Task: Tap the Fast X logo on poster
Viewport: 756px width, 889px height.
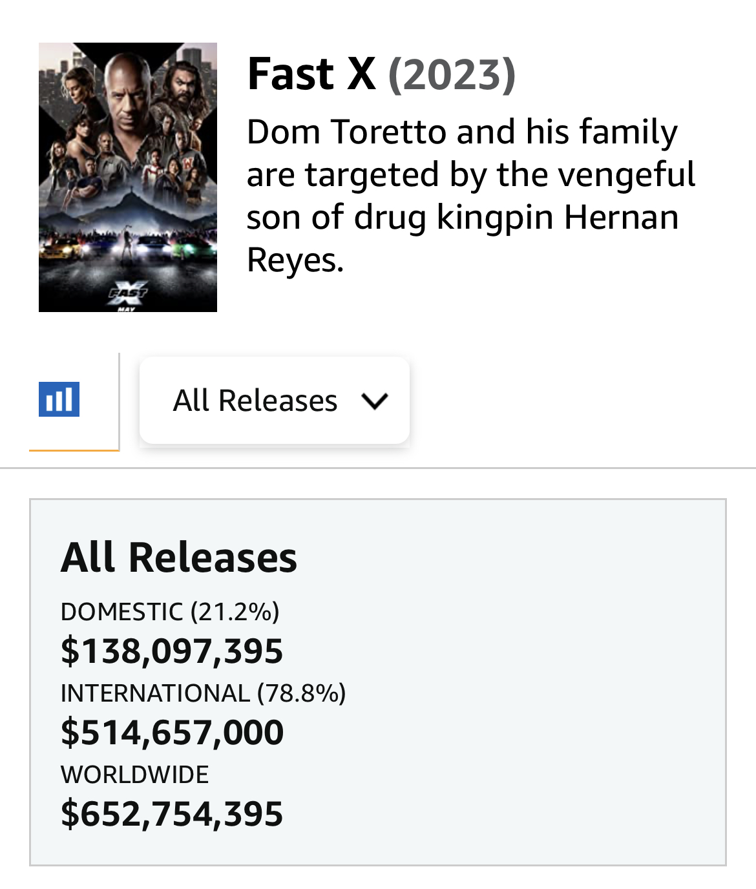Action: [128, 294]
